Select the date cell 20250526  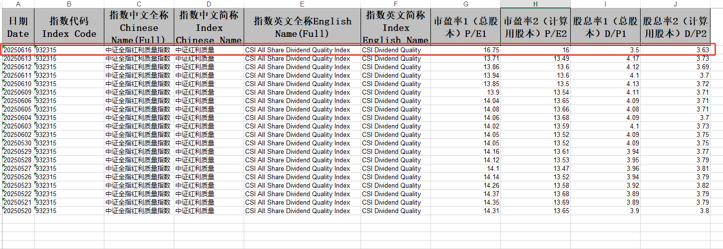tap(18, 177)
